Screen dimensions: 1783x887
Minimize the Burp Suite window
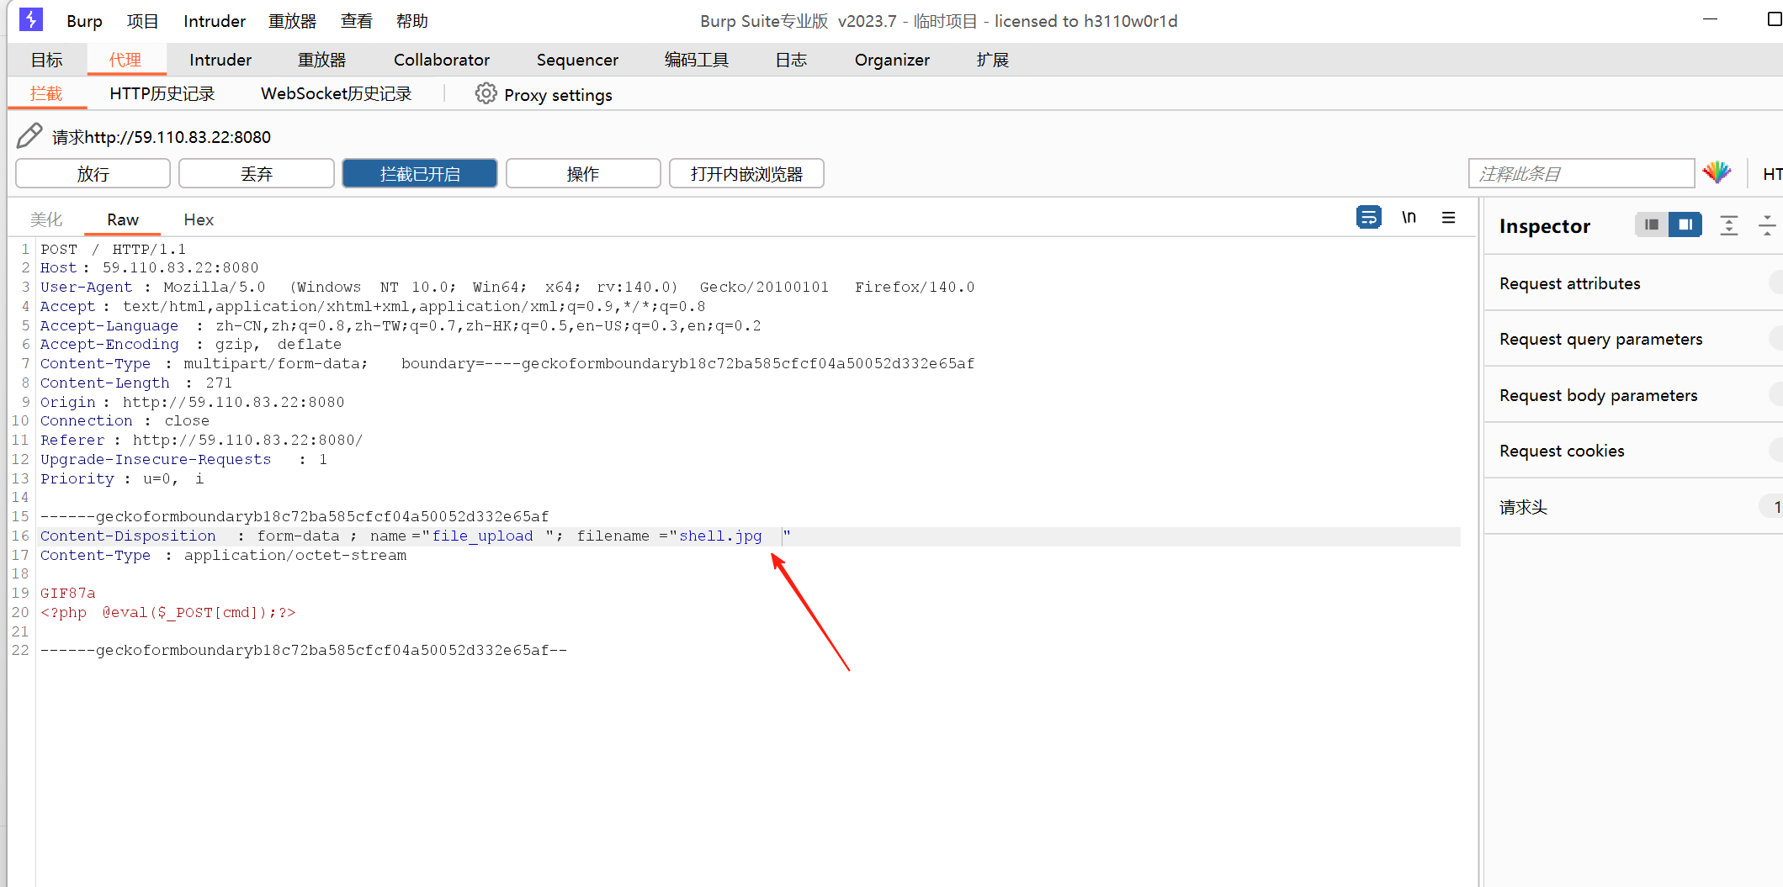click(1709, 19)
